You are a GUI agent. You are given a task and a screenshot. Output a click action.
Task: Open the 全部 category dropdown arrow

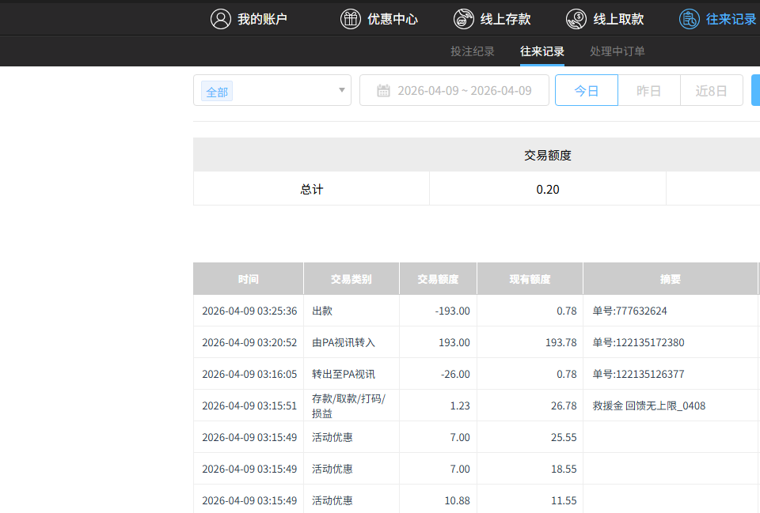coord(342,90)
